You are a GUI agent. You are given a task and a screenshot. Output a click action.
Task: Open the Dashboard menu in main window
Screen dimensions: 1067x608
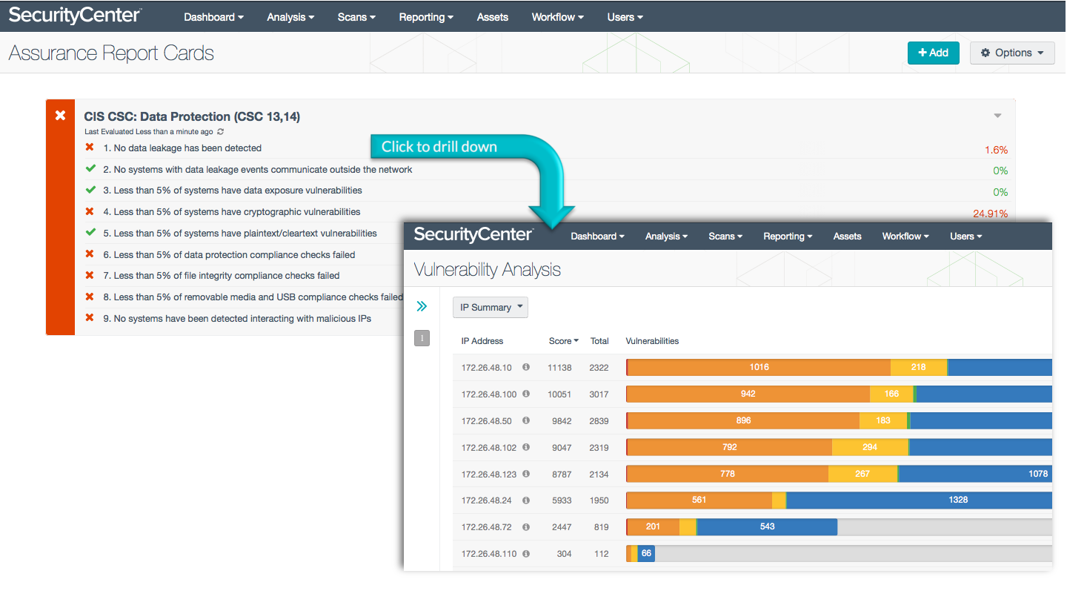tap(213, 17)
